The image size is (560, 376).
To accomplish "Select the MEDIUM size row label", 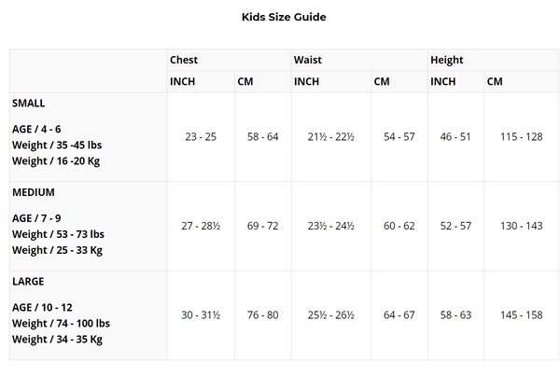I will pyautogui.click(x=33, y=192).
